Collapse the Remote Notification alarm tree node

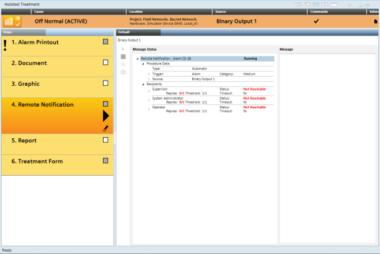pyautogui.click(x=138, y=59)
